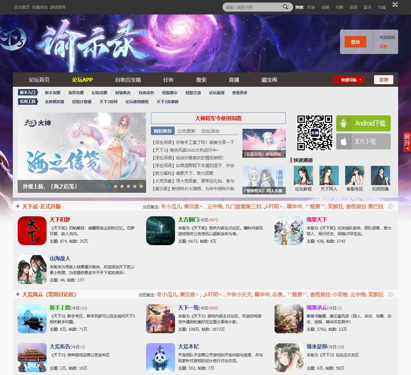
Task: Open the 大荒本纪 panda icon
Action: (161, 358)
